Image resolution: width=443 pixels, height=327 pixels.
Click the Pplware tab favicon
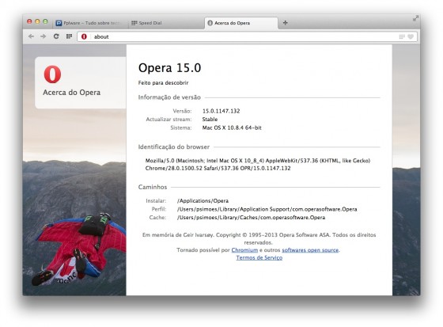pos(59,23)
